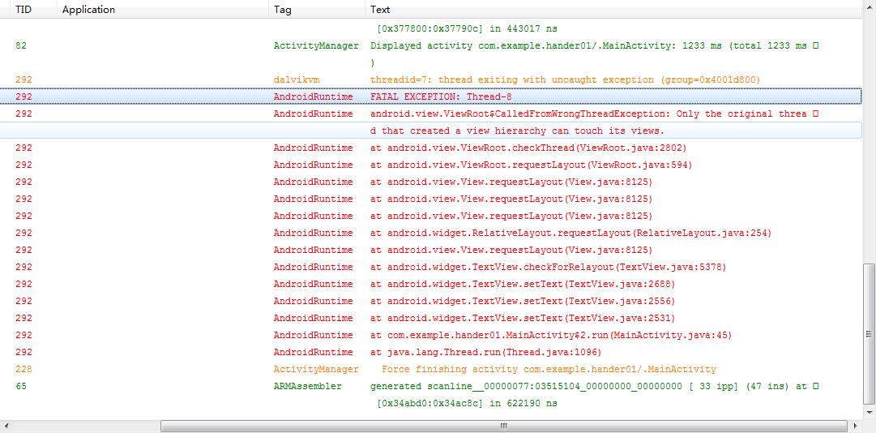This screenshot has width=876, height=433.
Task: Highlight the java.lang.Thread.run stack line
Action: coord(486,353)
